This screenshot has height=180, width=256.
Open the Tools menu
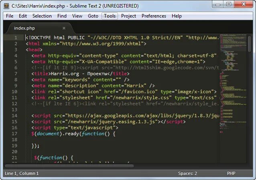pyautogui.click(x=110, y=16)
